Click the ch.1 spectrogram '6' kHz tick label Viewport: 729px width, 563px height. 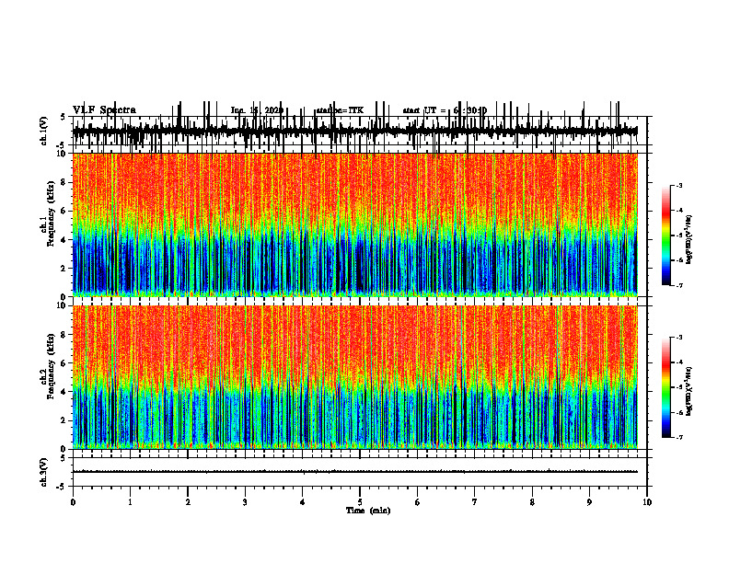64,211
